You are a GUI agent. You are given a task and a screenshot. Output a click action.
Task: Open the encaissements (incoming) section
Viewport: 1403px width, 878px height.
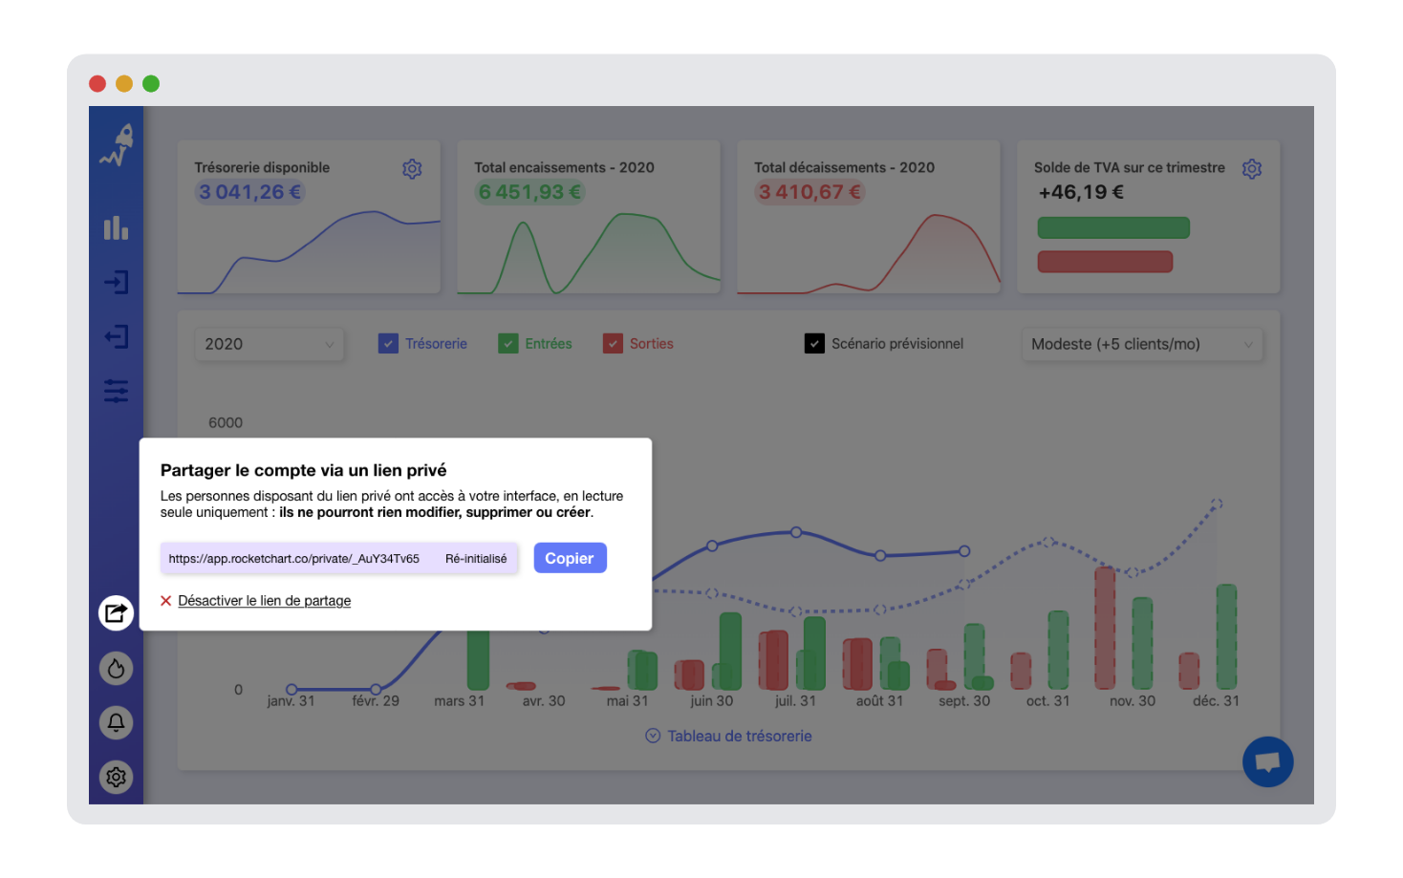pyautogui.click(x=116, y=282)
